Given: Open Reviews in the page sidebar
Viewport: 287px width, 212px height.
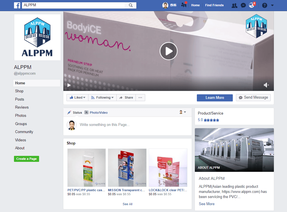Looking at the screenshot, I should click(x=22, y=107).
